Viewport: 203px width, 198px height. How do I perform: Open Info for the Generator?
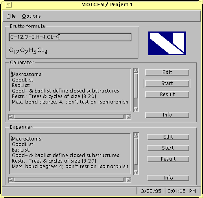click(x=167, y=115)
